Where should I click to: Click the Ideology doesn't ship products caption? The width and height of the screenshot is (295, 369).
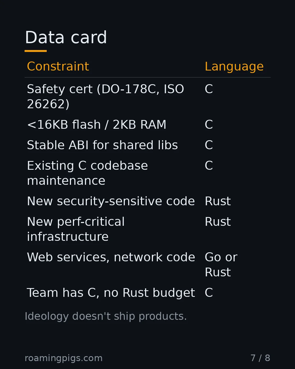[106, 316]
